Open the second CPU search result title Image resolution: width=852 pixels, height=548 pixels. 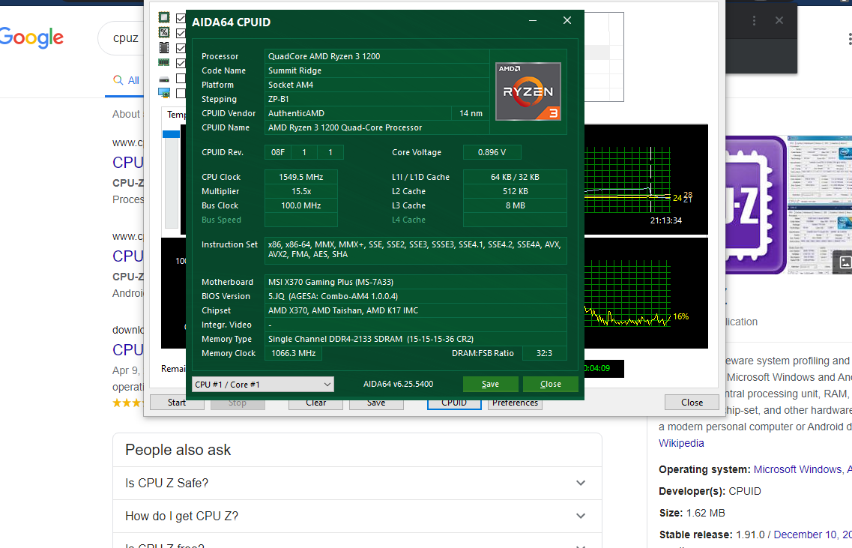coord(127,256)
